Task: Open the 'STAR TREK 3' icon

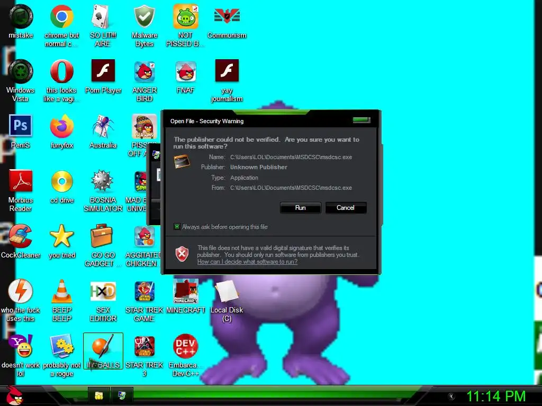Action: (x=144, y=346)
